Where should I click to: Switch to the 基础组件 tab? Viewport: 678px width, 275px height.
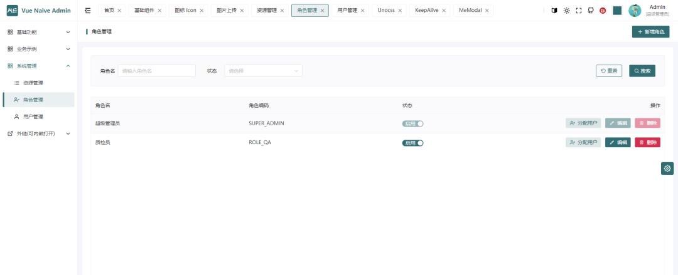point(144,11)
